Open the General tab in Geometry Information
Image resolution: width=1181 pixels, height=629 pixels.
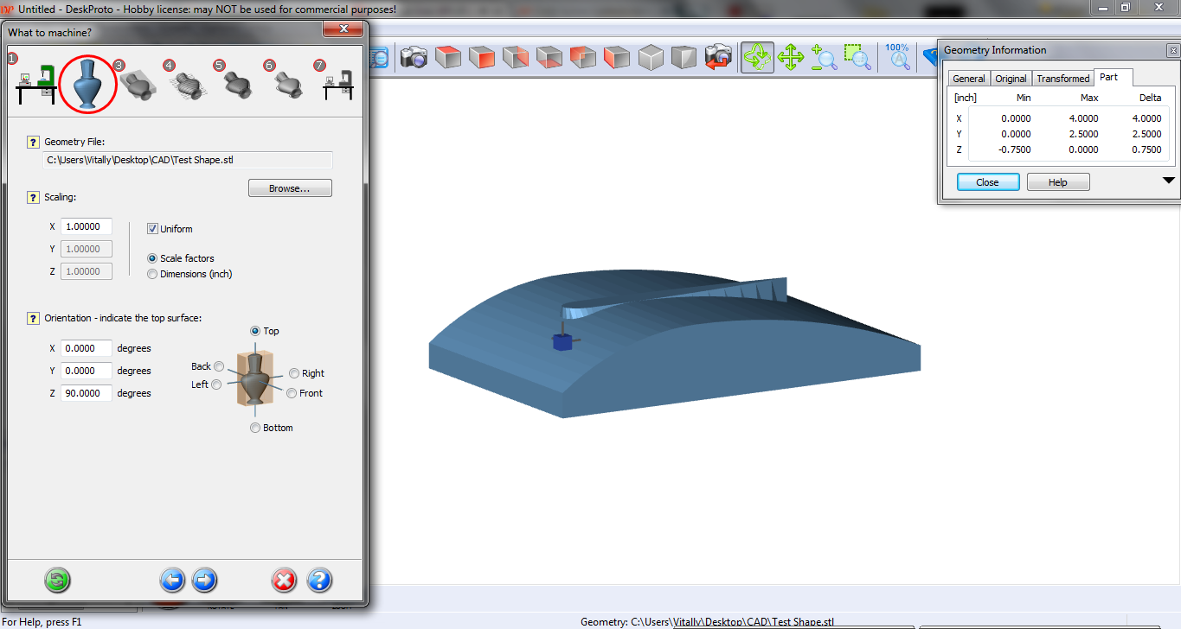pyautogui.click(x=968, y=78)
